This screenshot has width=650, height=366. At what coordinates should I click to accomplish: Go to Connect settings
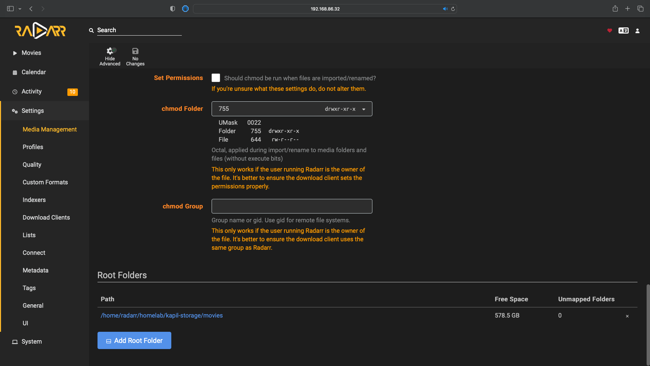(34, 253)
